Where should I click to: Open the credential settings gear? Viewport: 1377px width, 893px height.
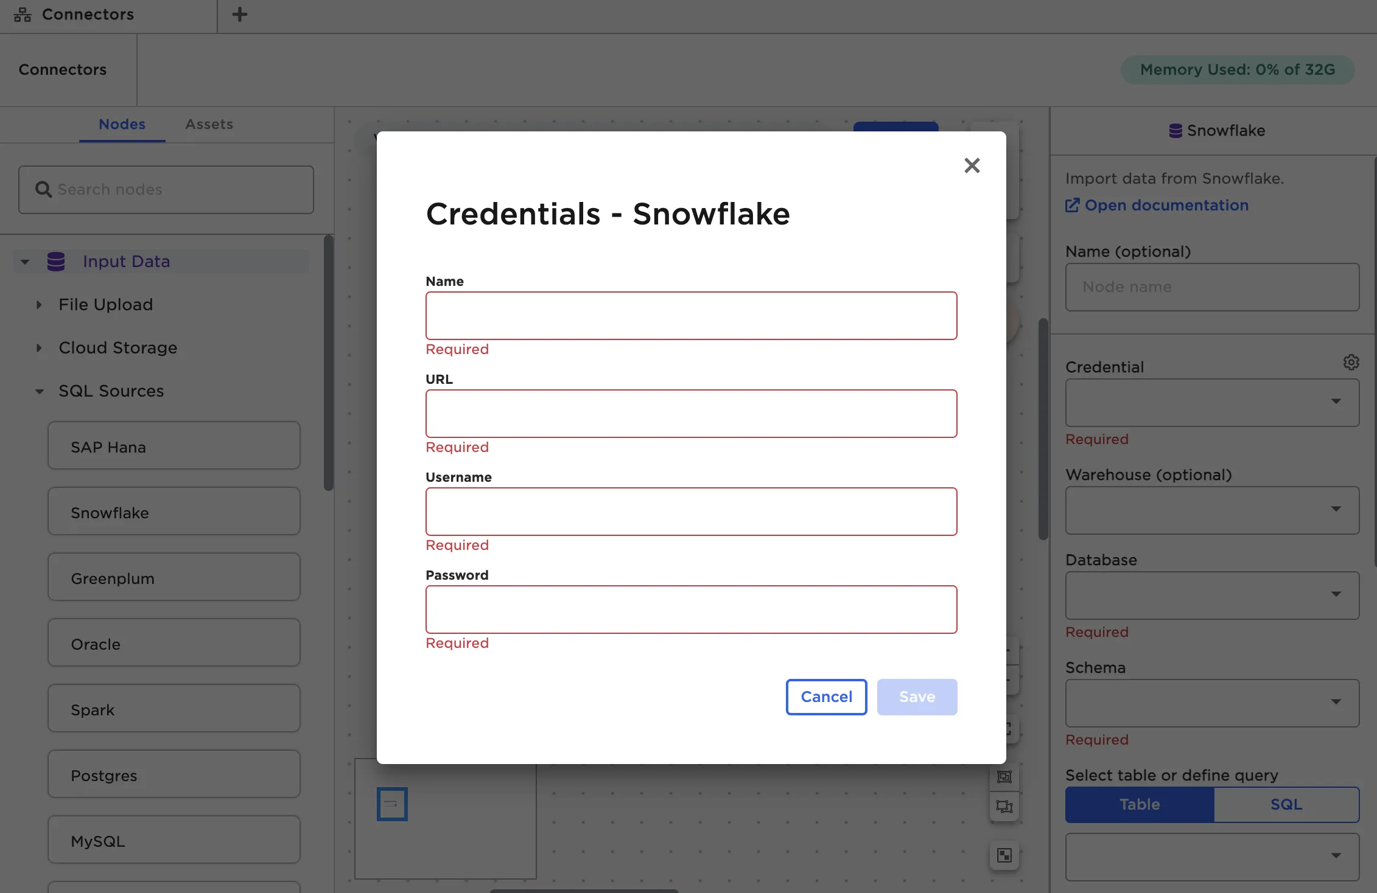coord(1351,363)
